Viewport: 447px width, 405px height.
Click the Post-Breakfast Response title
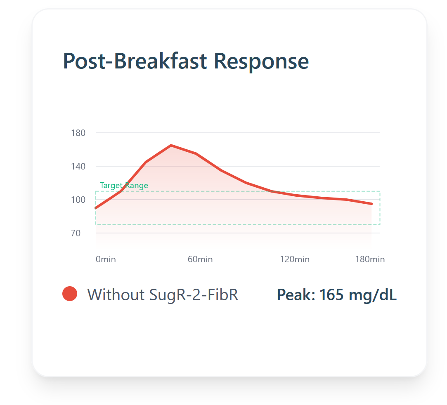tap(186, 61)
